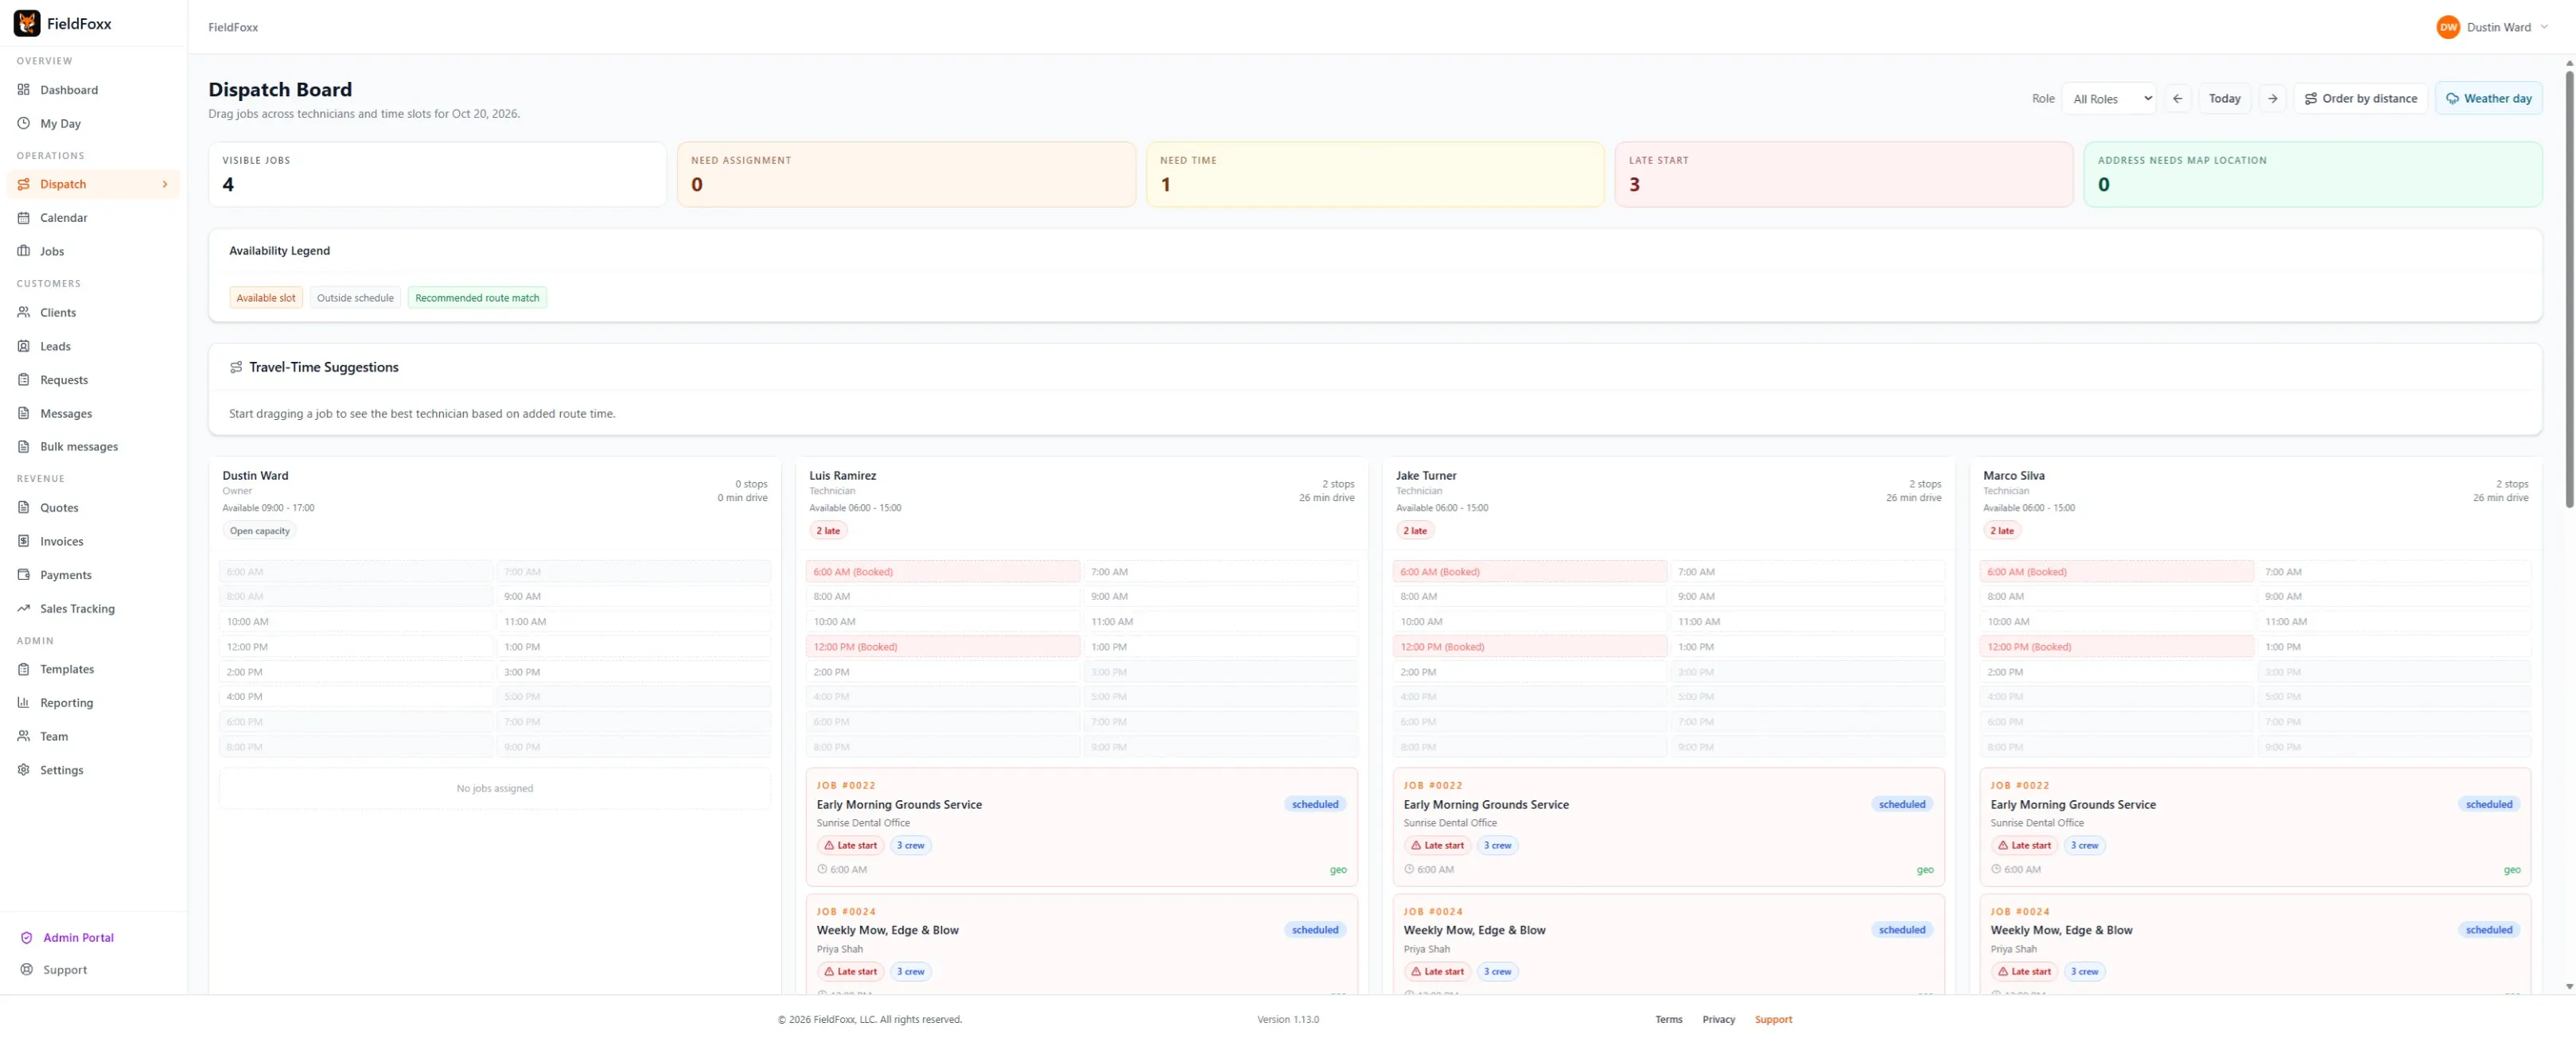Toggle the Weather day button

pos(2488,99)
